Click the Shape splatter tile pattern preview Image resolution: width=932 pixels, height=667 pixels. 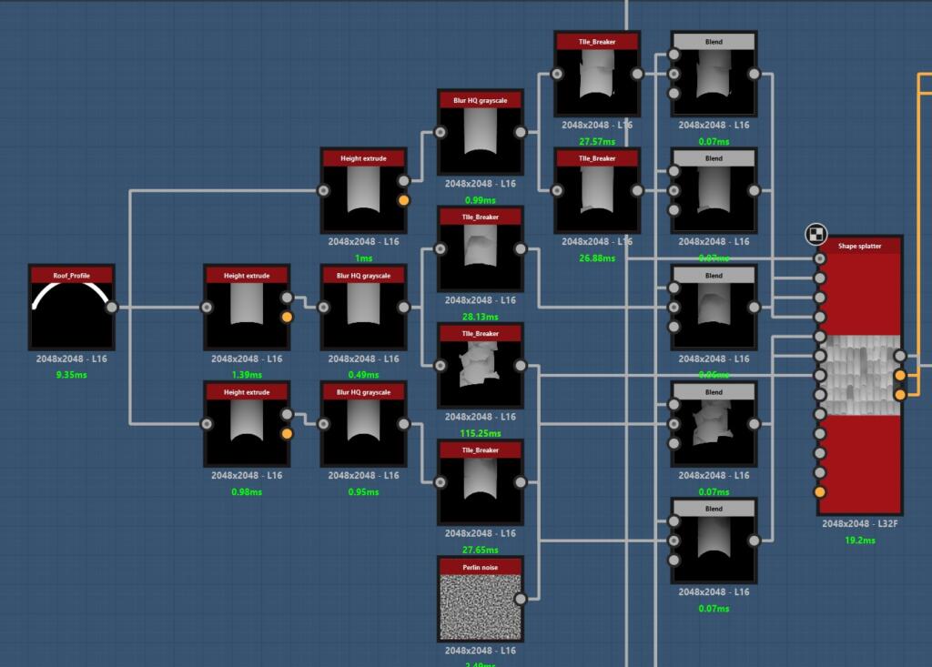[x=859, y=375]
